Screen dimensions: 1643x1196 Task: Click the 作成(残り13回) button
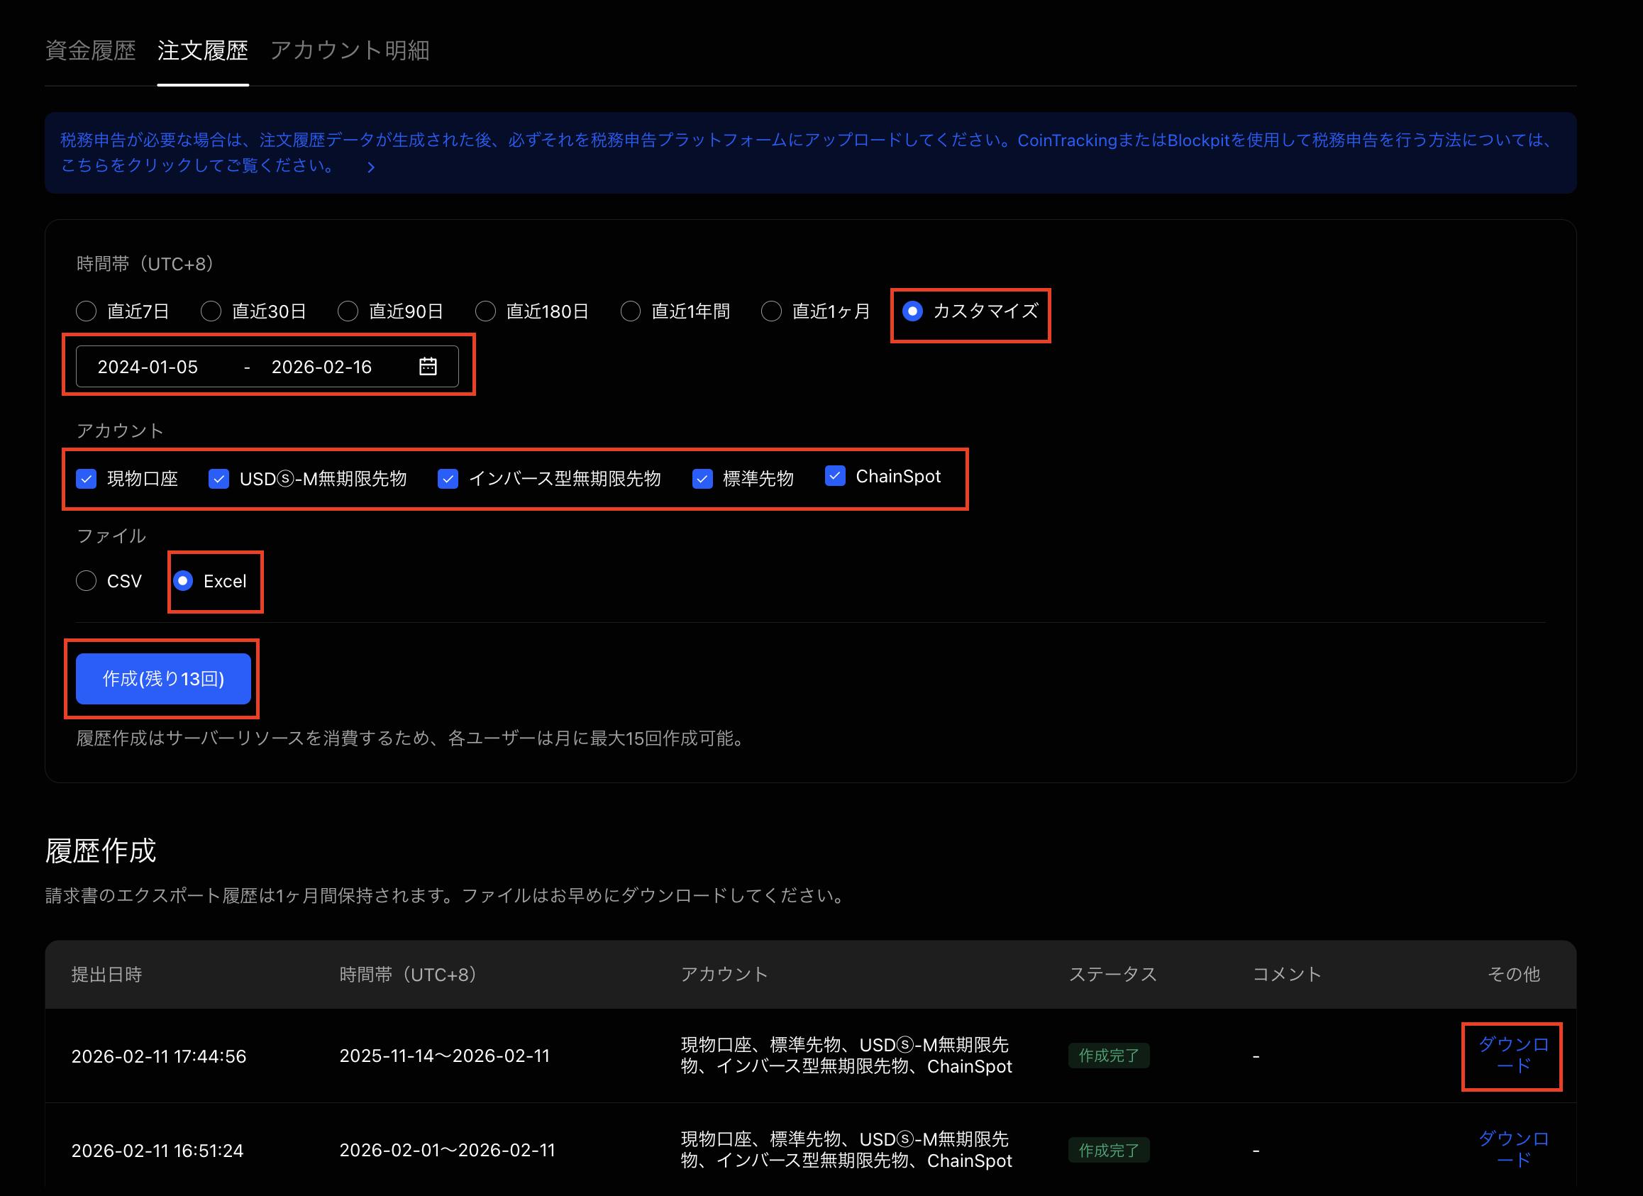click(164, 679)
